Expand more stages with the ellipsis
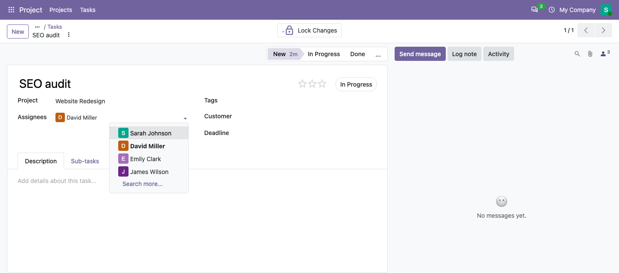Screen dimensions: 619x273 378,54
